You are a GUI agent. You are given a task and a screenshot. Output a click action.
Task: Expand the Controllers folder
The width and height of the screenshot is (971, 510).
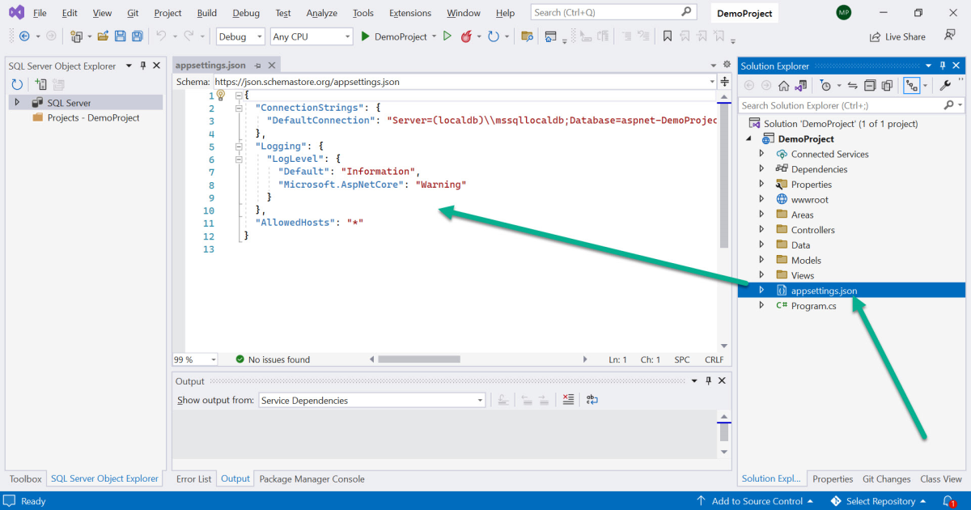click(x=761, y=230)
